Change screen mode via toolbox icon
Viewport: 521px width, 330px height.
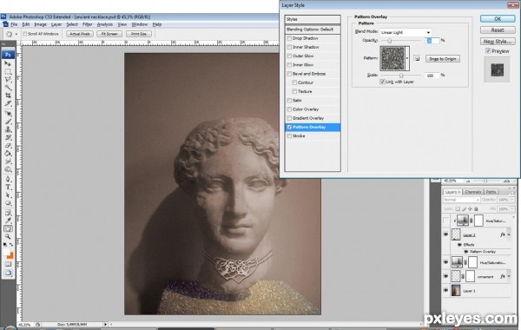[x=8, y=273]
